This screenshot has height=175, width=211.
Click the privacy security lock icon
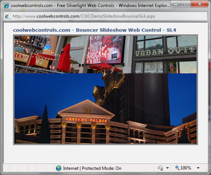pyautogui.click(x=161, y=168)
